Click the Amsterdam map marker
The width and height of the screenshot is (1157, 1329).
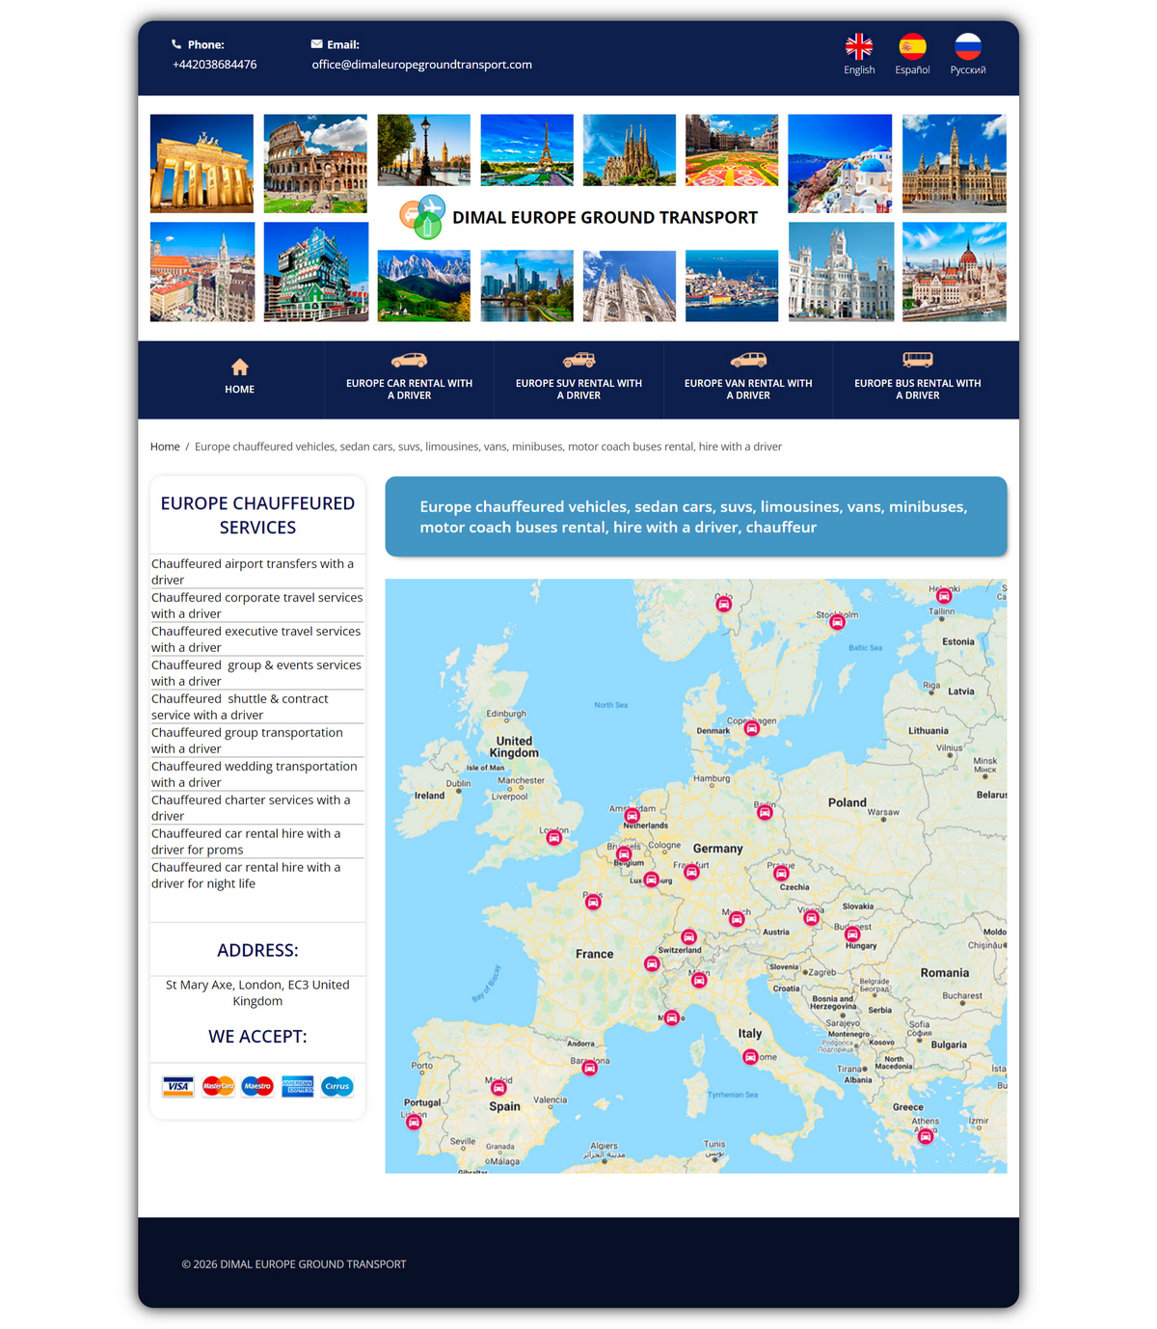pyautogui.click(x=632, y=816)
